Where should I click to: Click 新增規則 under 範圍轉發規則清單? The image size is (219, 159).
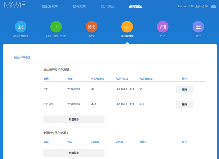click(x=74, y=153)
